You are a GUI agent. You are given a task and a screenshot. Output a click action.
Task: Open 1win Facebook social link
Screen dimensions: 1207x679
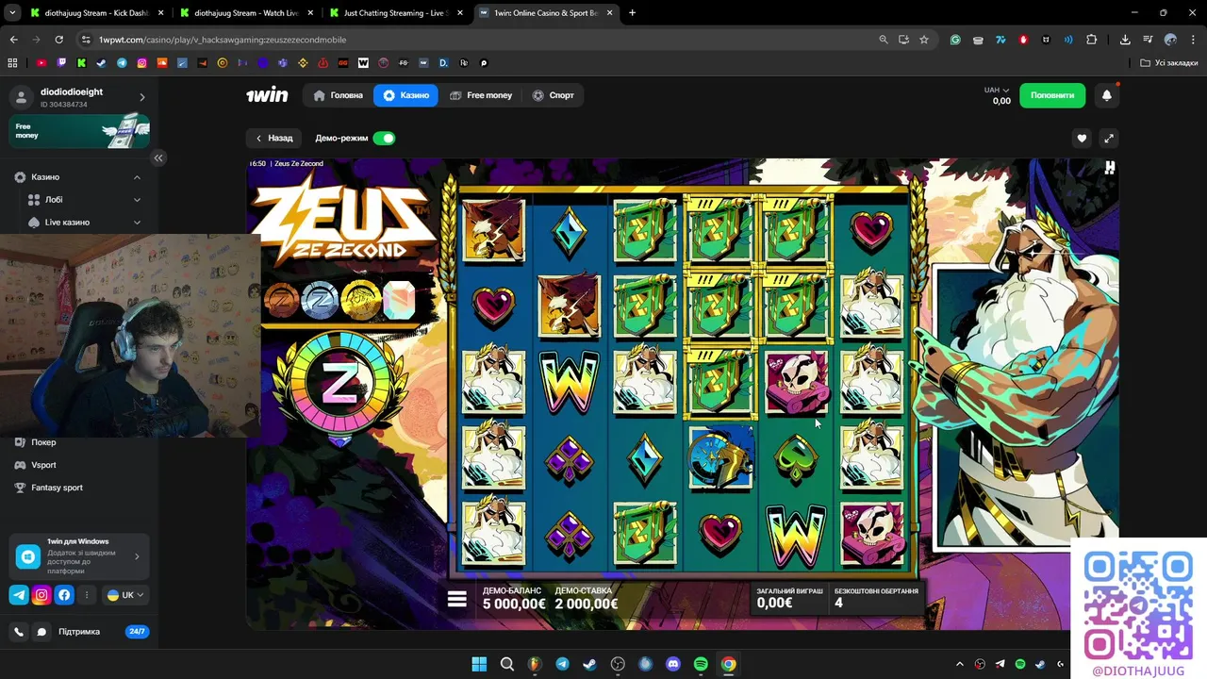(64, 595)
